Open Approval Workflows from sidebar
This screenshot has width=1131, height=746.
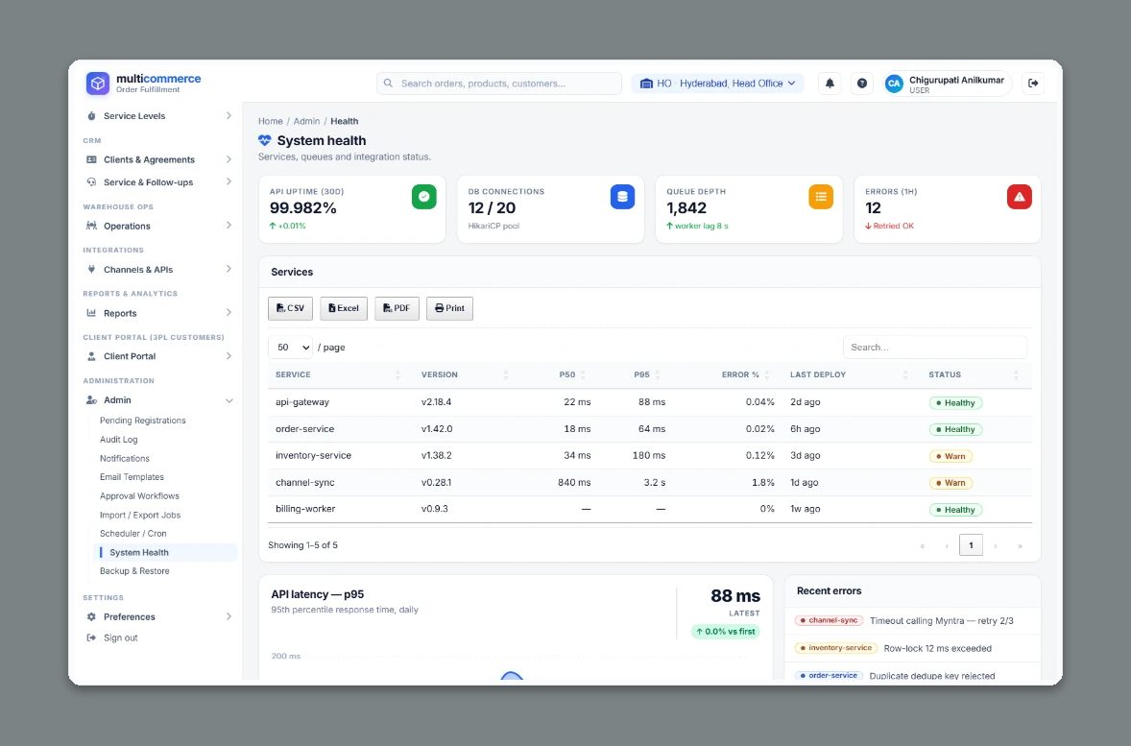[x=139, y=496]
